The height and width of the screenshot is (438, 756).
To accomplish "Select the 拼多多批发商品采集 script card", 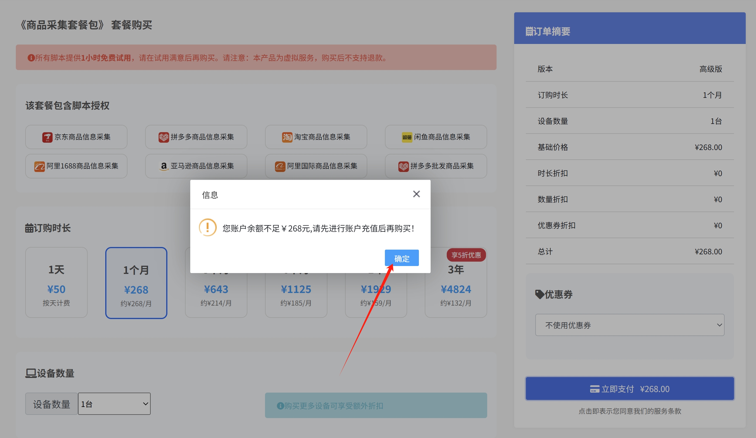I will (436, 166).
